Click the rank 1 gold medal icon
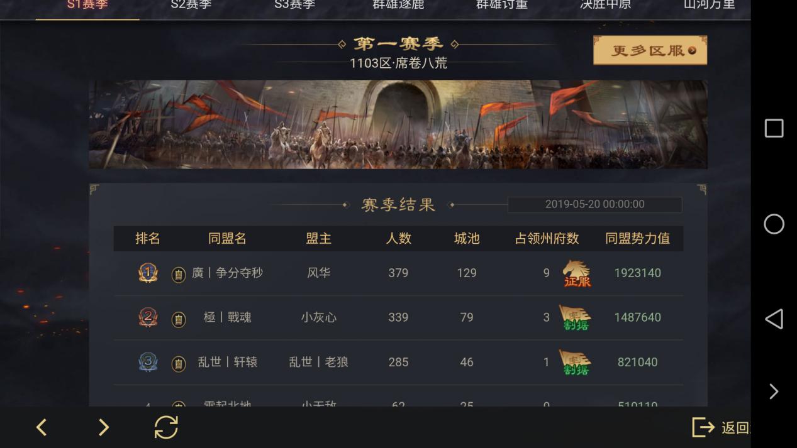Screen dimensions: 797x448 point(148,273)
